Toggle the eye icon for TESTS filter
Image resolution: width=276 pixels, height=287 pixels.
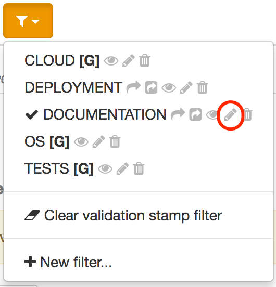[x=105, y=169]
